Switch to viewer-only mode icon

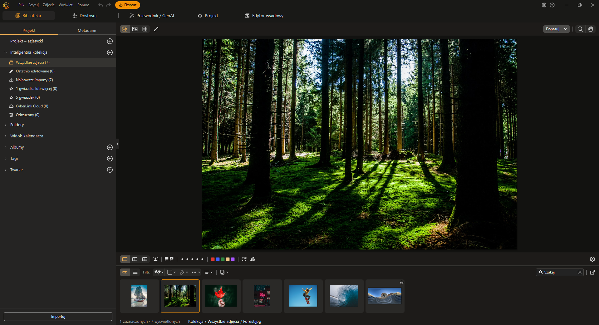point(135,29)
